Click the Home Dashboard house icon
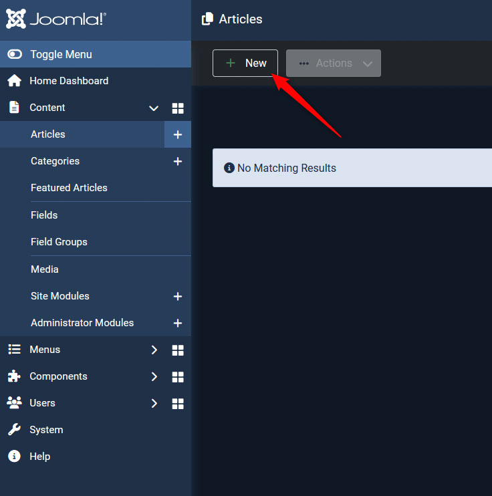This screenshot has height=496, width=492. coord(14,81)
